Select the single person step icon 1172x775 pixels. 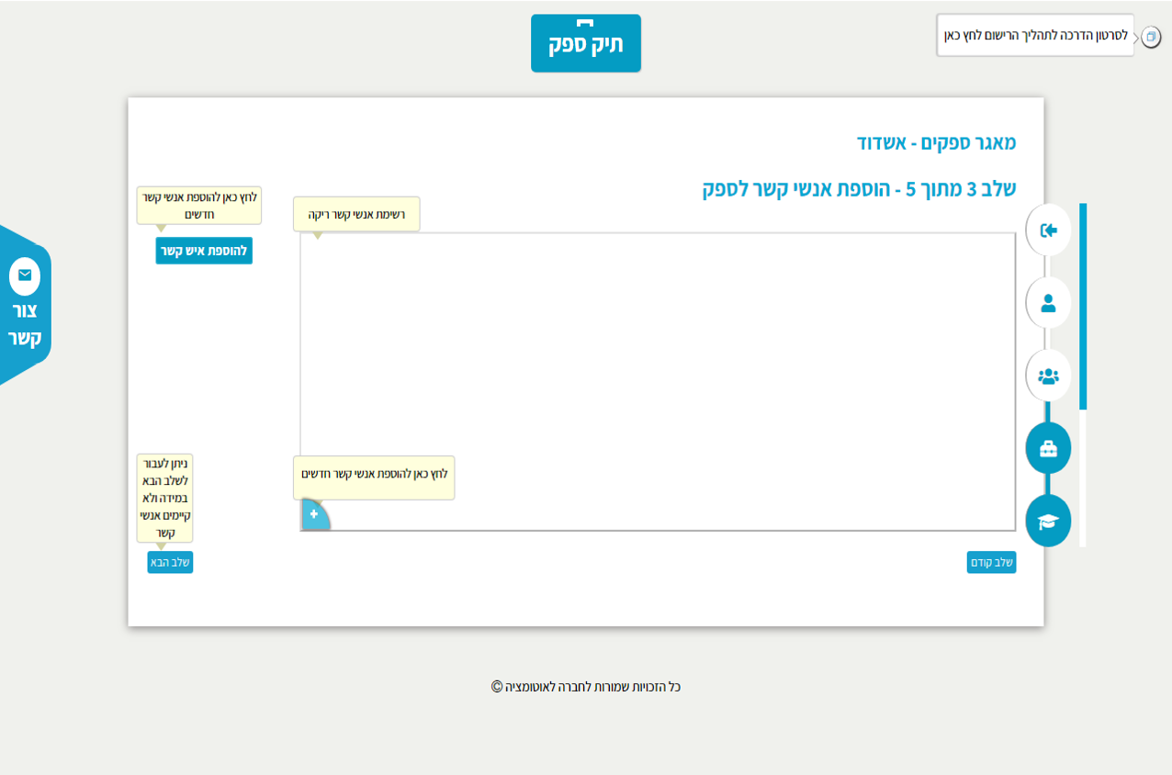[x=1048, y=303]
